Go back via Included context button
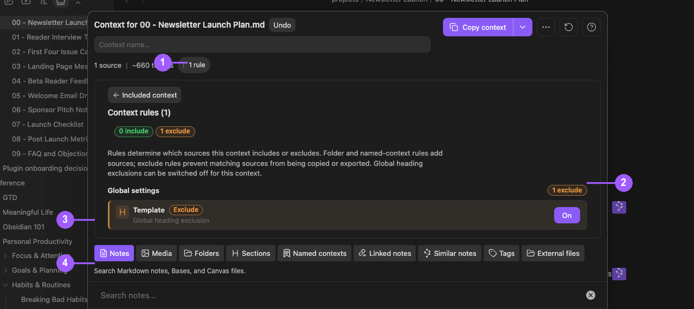This screenshot has height=309, width=694. (x=144, y=95)
